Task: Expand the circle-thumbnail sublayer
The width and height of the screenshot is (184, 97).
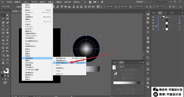Action: pyautogui.click(x=163, y=20)
